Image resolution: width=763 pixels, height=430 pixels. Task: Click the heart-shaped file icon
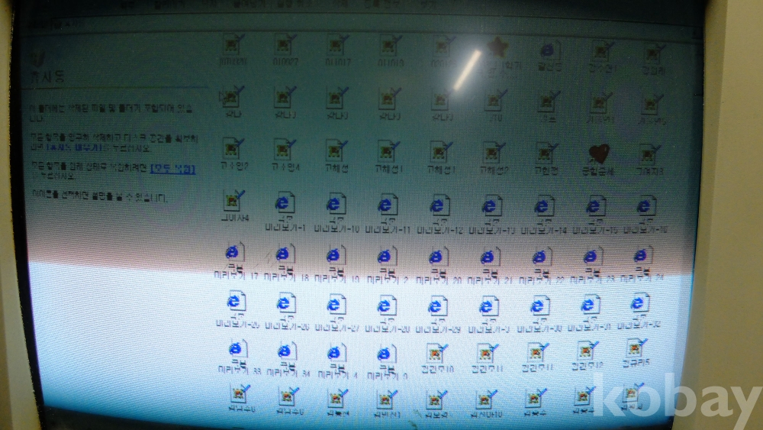[x=597, y=155]
